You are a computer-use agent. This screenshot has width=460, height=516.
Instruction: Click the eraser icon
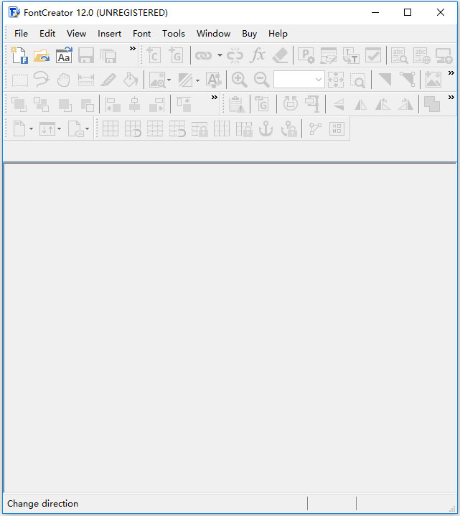tap(280, 55)
